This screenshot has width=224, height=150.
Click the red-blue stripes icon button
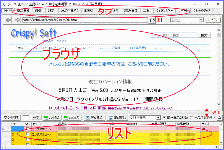(x=160, y=20)
